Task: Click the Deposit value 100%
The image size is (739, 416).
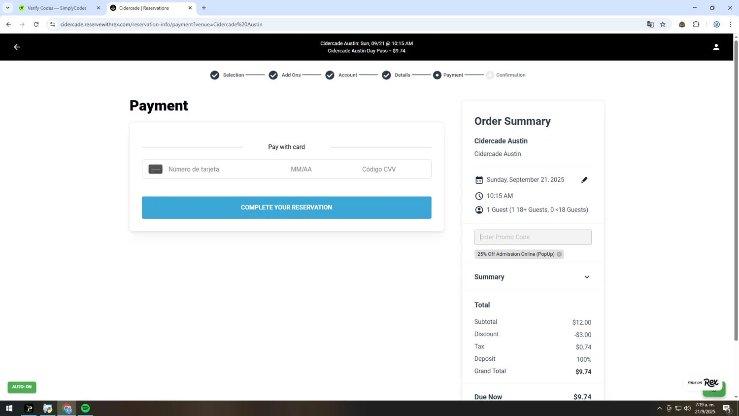Action: (584, 360)
